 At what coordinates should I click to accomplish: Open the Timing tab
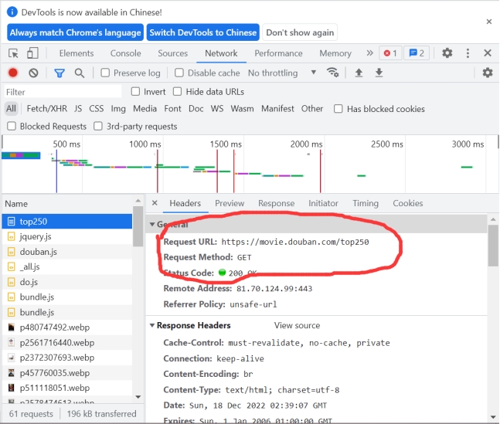point(366,203)
